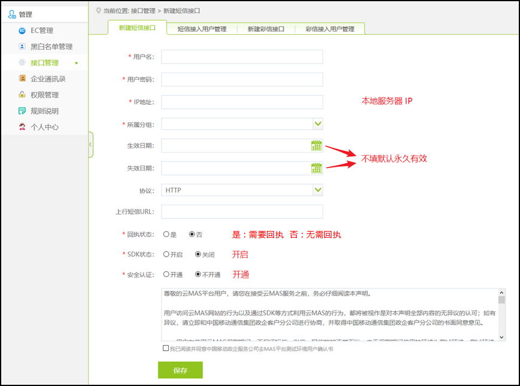Screen dimensions: 520x386
Task: Click the green 保存 button
Action: click(180, 370)
